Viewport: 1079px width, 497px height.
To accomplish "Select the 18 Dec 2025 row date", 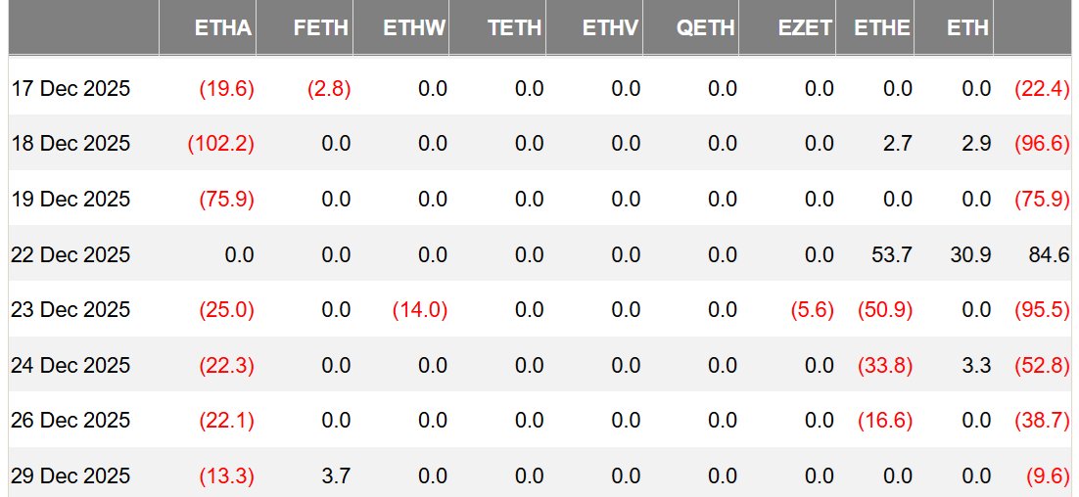I will (70, 144).
